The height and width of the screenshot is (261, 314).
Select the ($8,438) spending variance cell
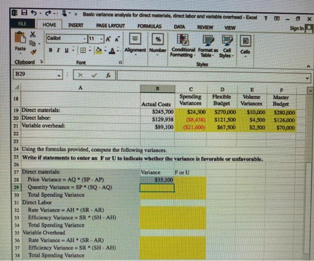(191, 120)
